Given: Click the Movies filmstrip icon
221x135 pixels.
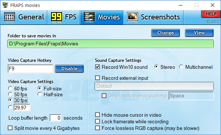Looking at the screenshot, I should point(89,17).
